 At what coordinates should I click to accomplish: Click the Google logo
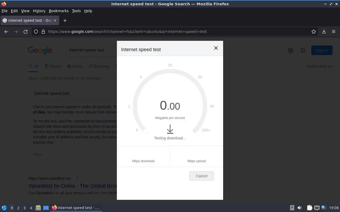(x=40, y=50)
